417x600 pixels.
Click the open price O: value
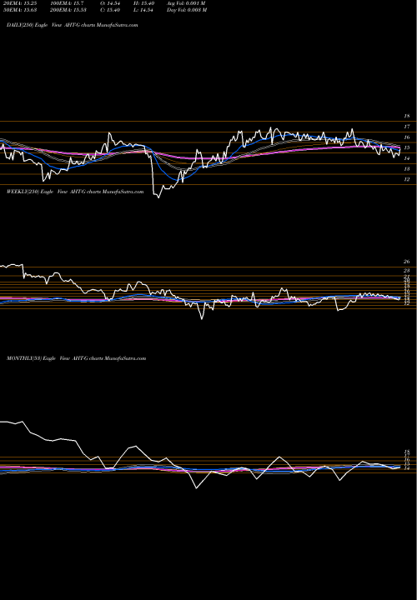[x=110, y=3]
